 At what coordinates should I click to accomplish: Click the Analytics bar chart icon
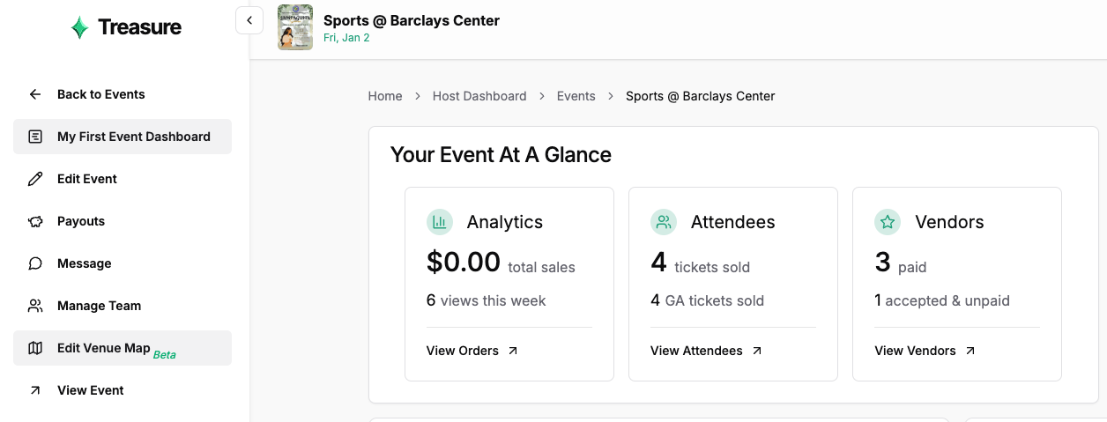440,222
